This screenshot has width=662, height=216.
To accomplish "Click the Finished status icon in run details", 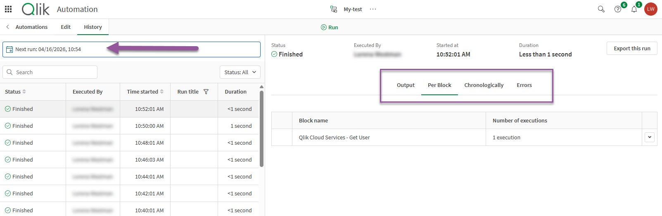I will click(274, 54).
